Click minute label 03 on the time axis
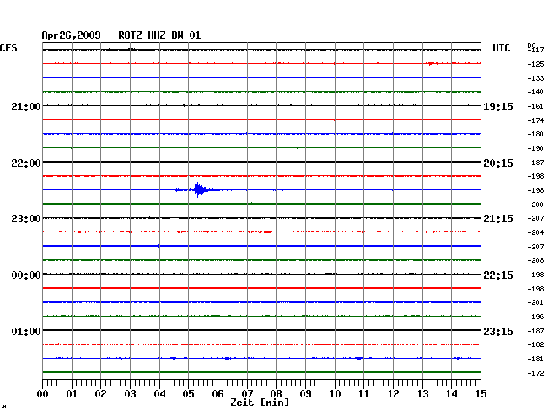 coord(130,394)
